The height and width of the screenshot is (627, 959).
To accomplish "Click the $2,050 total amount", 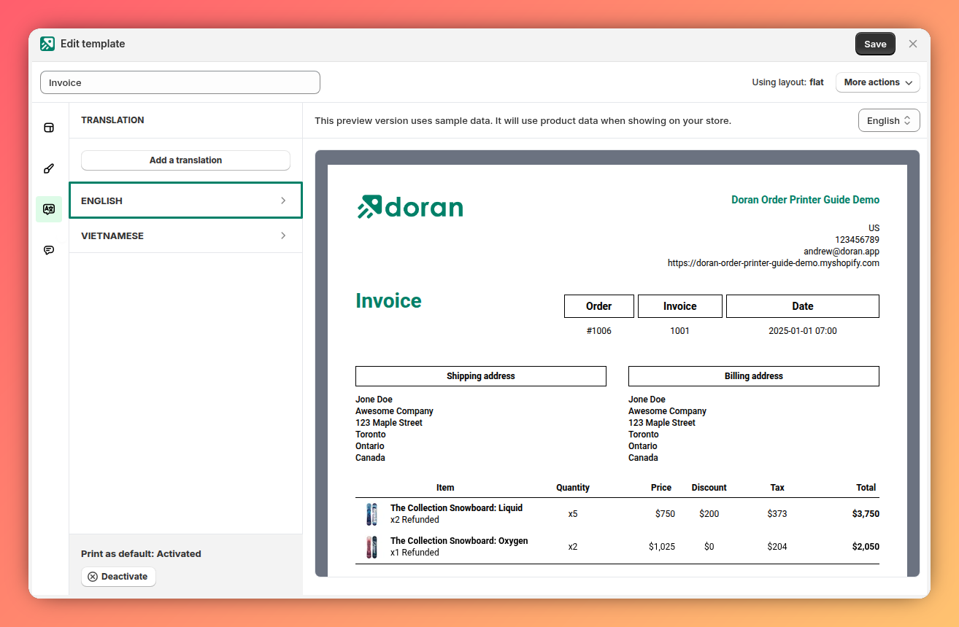I will click(866, 547).
